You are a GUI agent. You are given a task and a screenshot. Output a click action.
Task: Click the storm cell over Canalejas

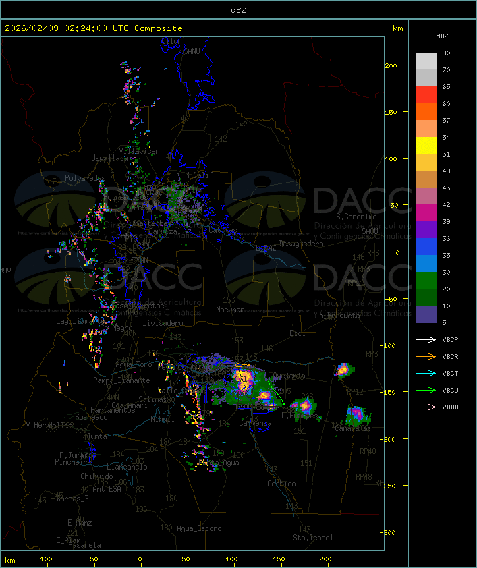[x=358, y=415]
